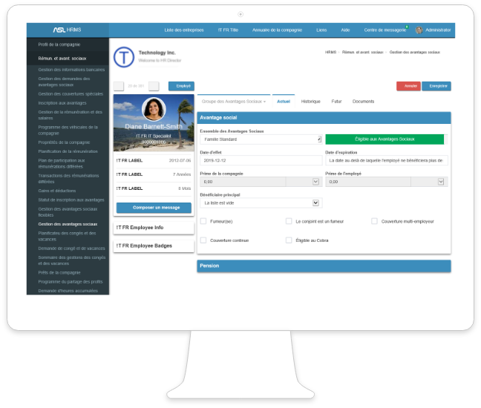
Task: Open Gestion de la rémunération et des salaires
Action: point(70,115)
